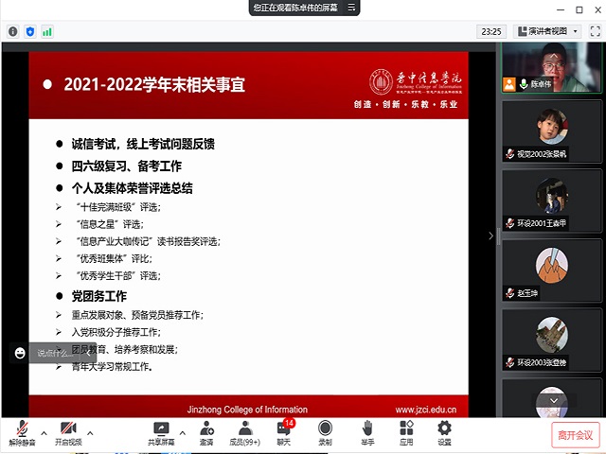Open the 应用 apps icon

tap(406, 433)
